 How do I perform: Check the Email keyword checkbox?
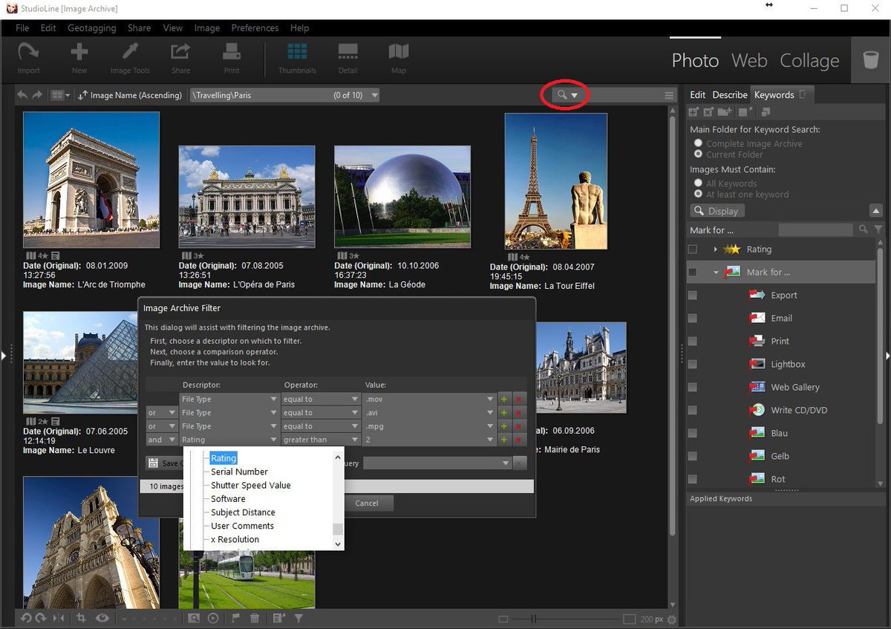693,319
